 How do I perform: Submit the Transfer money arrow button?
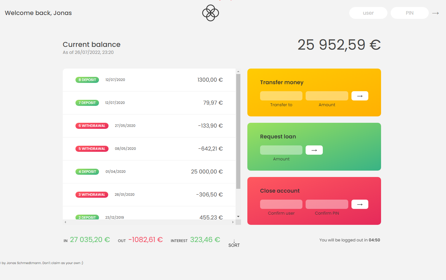point(360,96)
